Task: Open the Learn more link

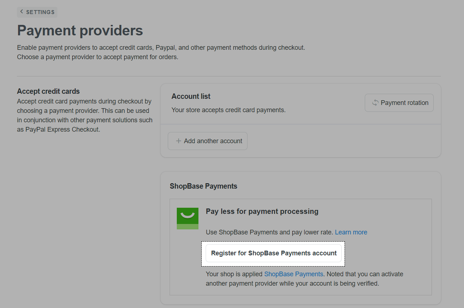Action: tap(351, 232)
